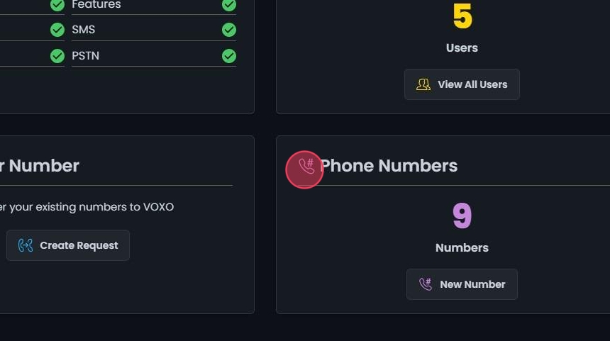Click the green check left of SMS label
610x341 pixels.
(57, 30)
